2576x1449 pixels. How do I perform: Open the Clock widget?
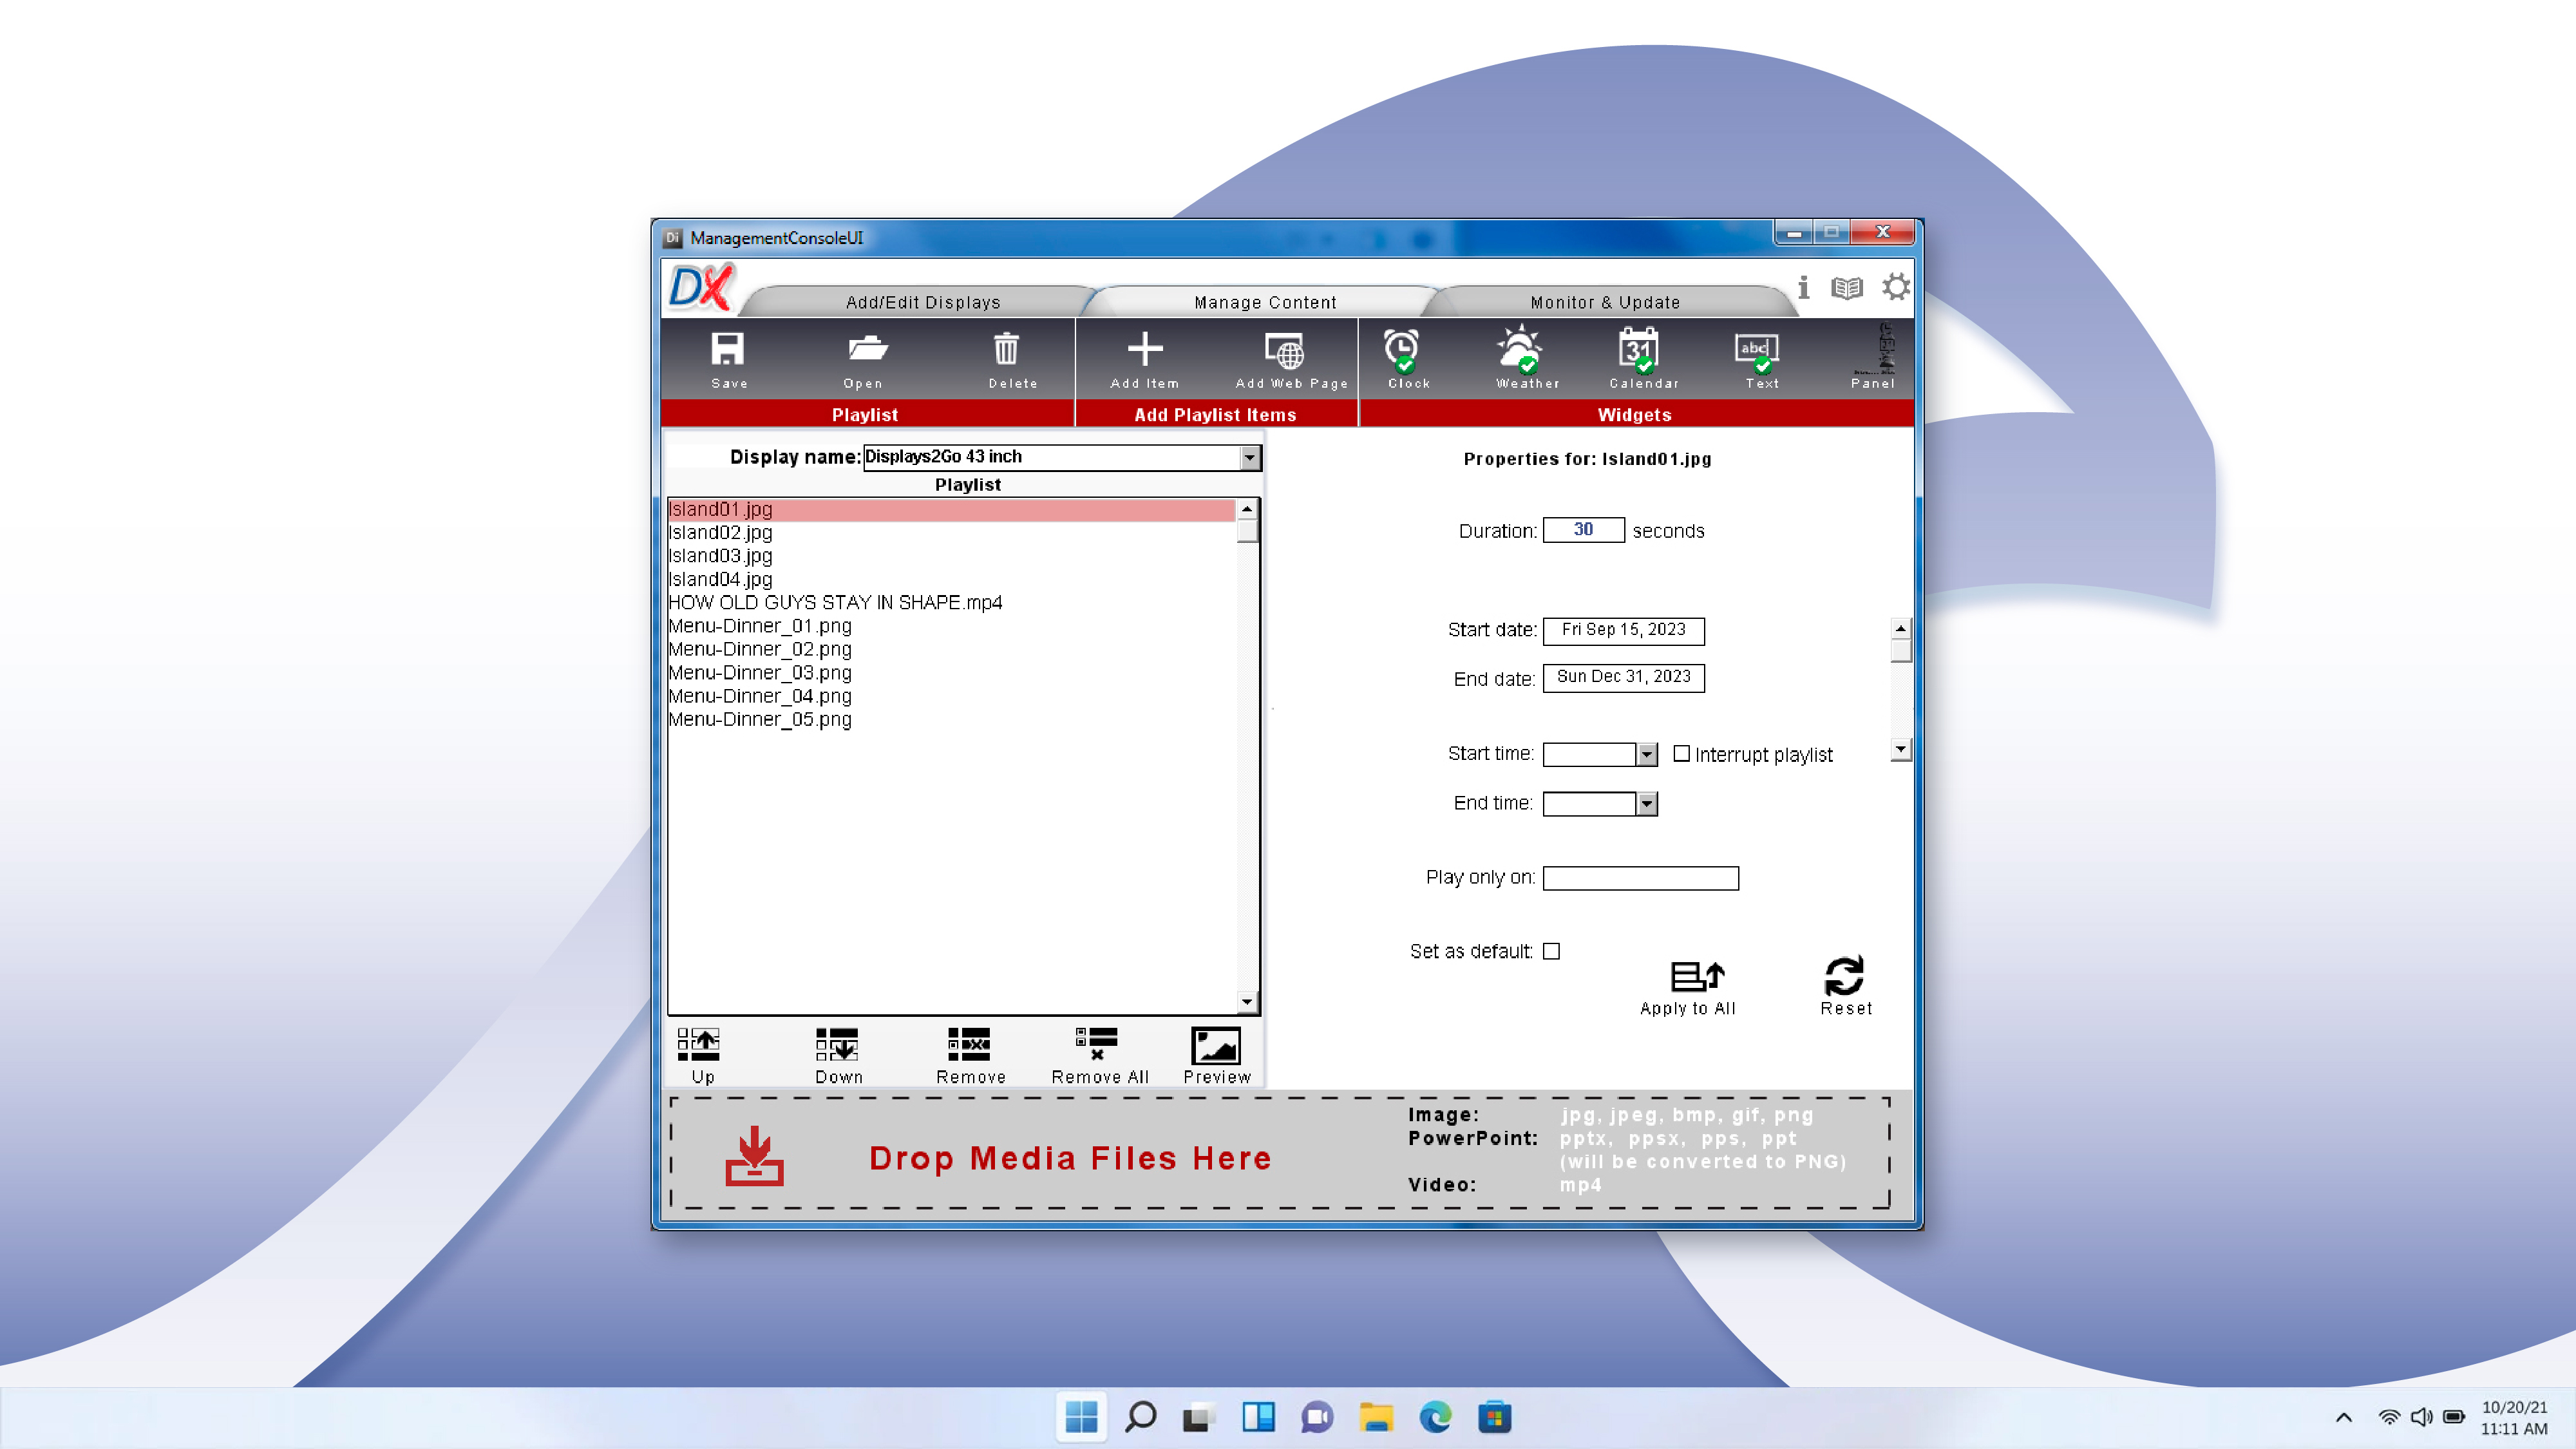[1403, 351]
